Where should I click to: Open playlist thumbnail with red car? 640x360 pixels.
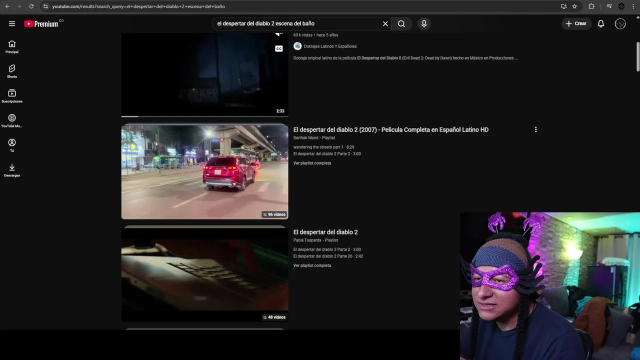coord(204,172)
